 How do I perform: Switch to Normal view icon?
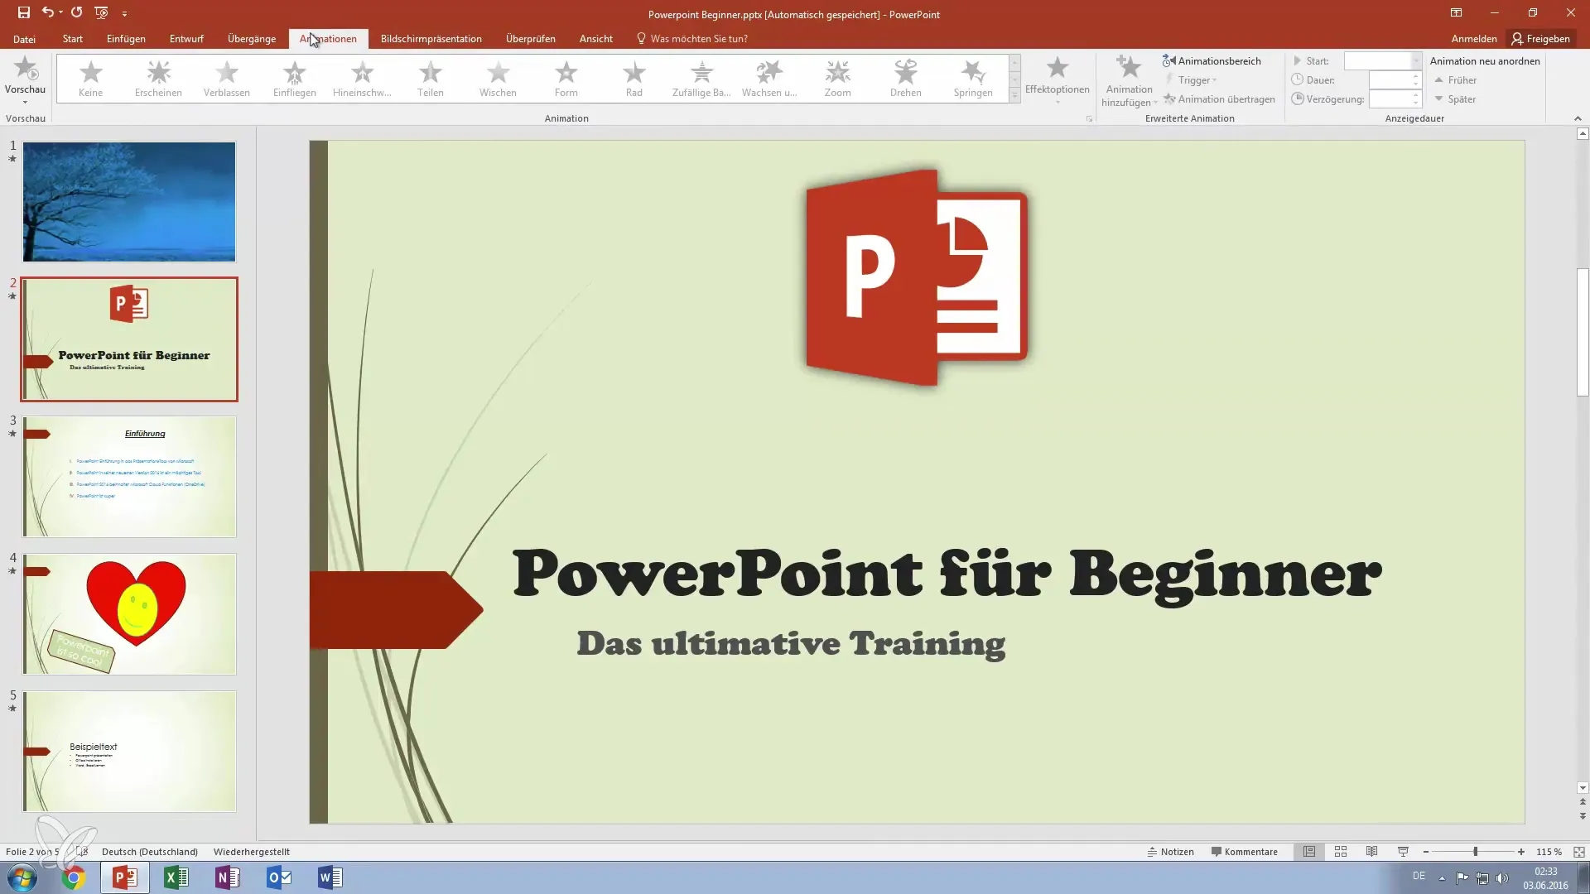[1309, 852]
